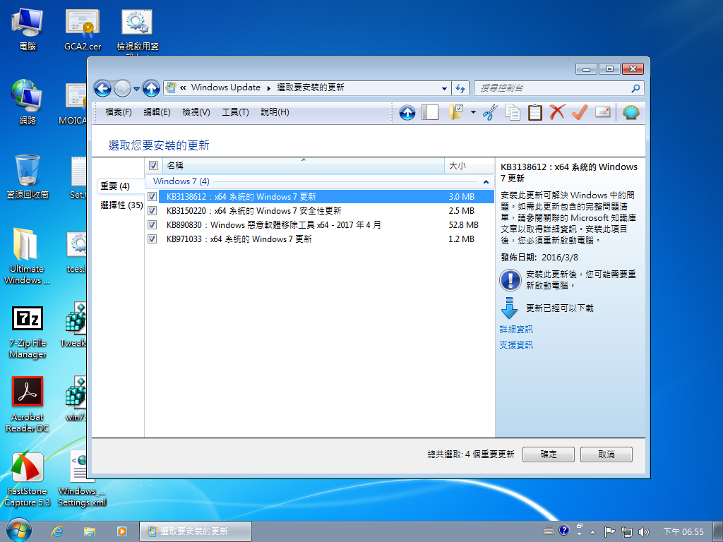723x542 pixels.
Task: Click the magnifier icon in search box
Action: tap(635, 88)
